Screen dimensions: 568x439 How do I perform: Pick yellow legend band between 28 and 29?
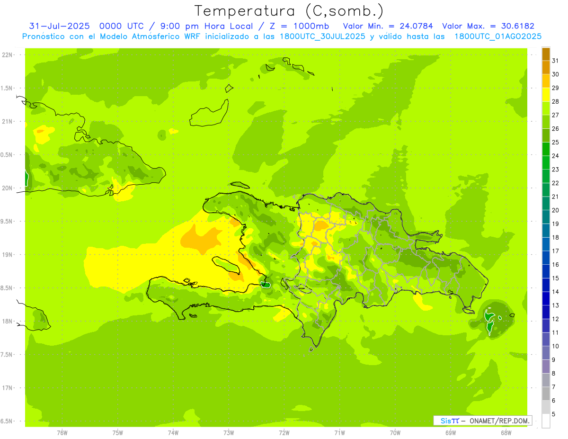click(x=546, y=94)
